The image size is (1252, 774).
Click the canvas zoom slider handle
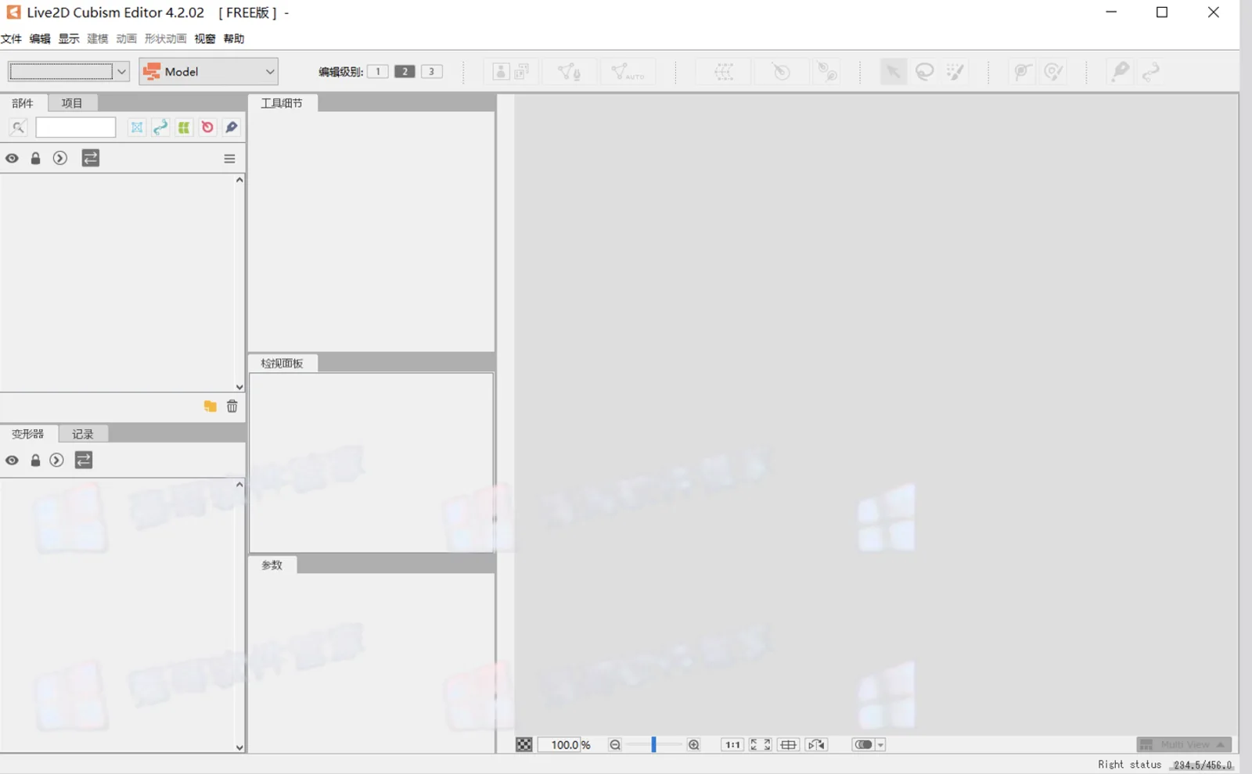tap(653, 745)
